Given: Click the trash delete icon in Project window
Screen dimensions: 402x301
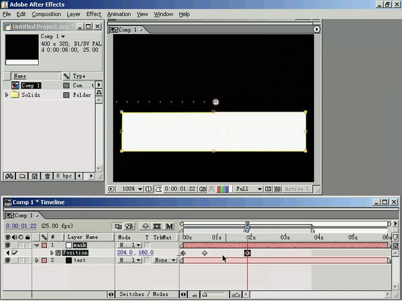Looking at the screenshot, I should (x=47, y=176).
